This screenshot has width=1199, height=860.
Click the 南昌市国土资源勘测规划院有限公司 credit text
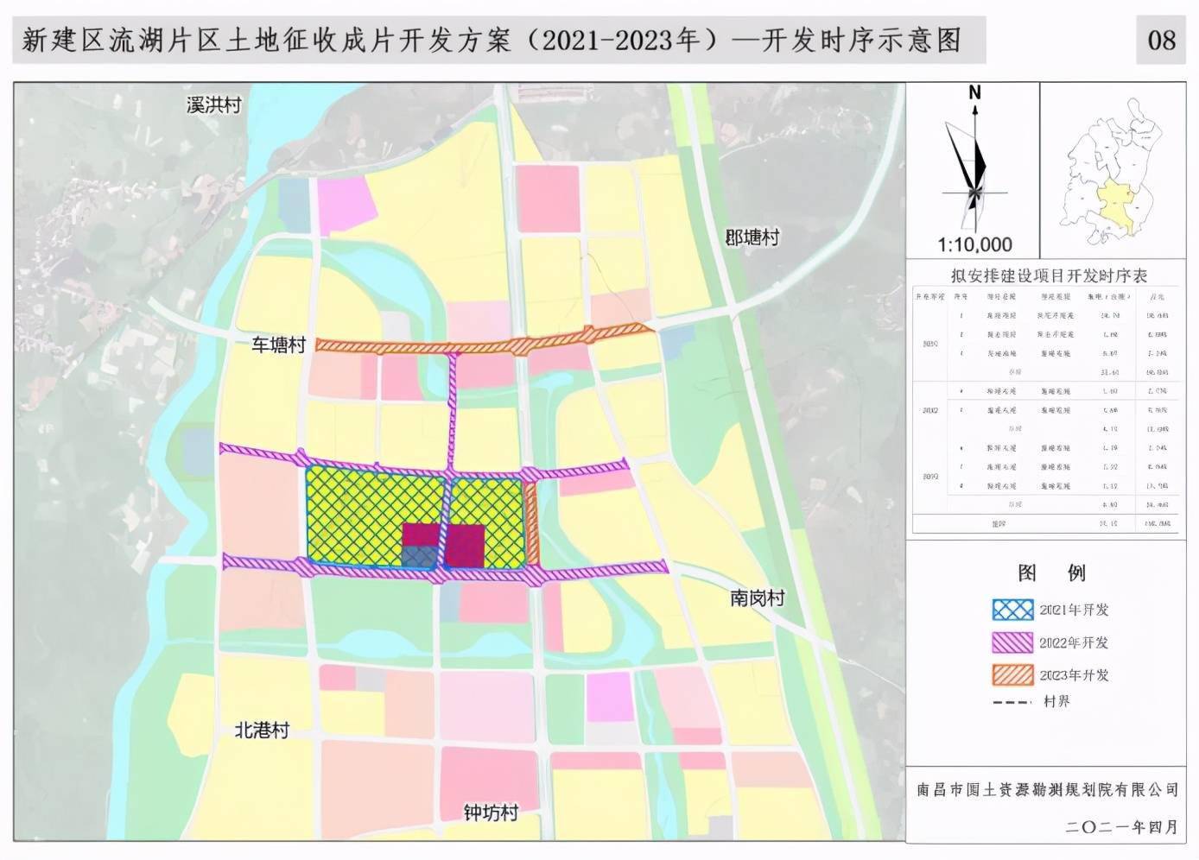coord(1048,790)
